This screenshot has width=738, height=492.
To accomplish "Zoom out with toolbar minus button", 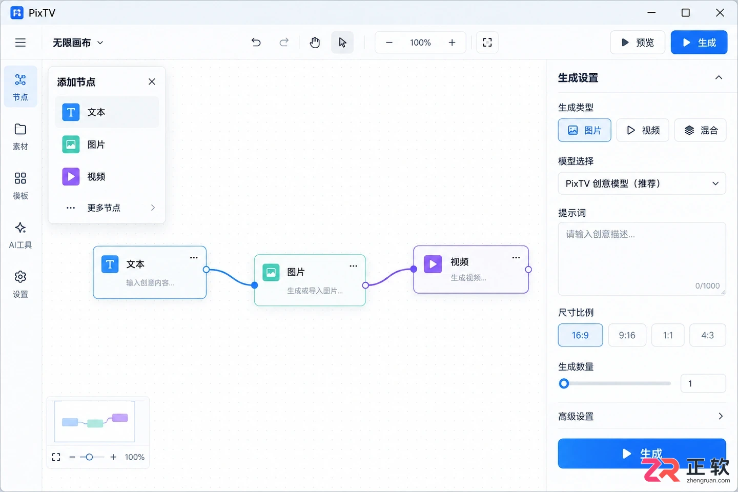I will click(x=389, y=43).
